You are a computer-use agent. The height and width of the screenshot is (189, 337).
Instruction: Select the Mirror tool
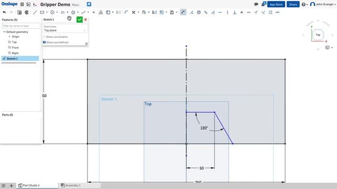coord(154,13)
